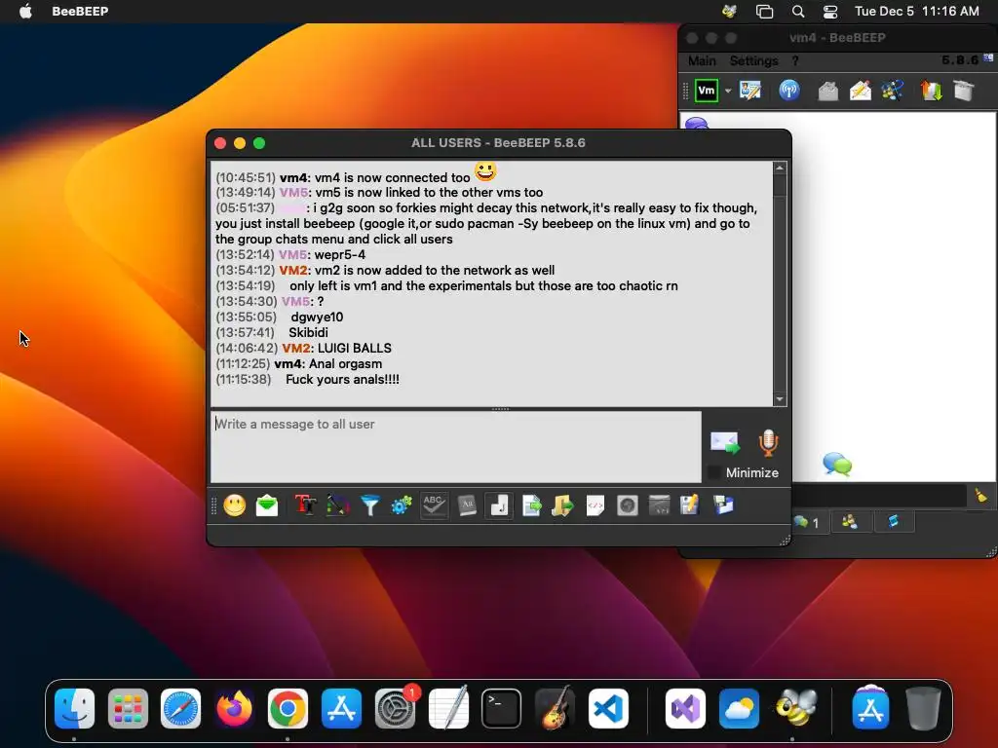998x748 pixels.
Task: Click the floppy disk with pencil icon
Action: (690, 505)
